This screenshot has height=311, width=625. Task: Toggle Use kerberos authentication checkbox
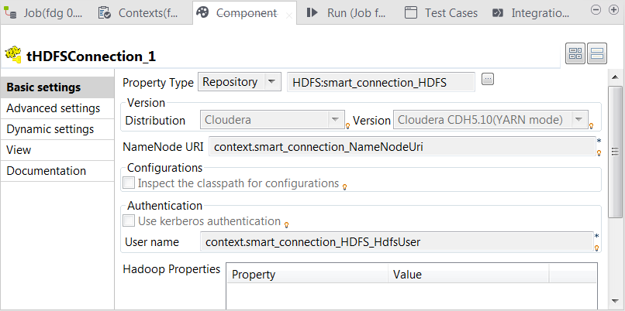click(x=129, y=221)
